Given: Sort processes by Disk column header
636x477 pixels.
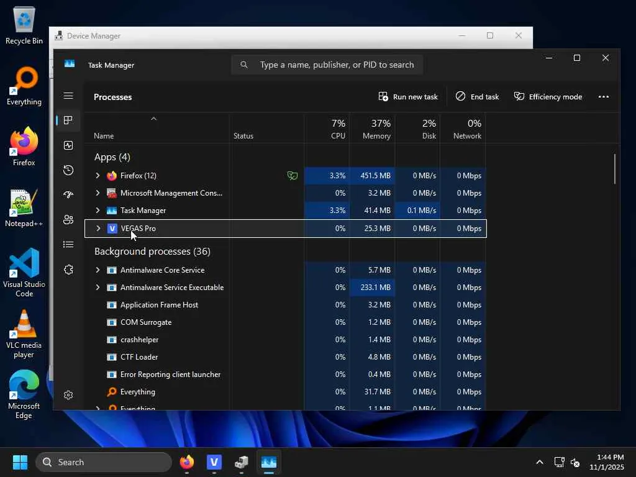Looking at the screenshot, I should 418,129.
